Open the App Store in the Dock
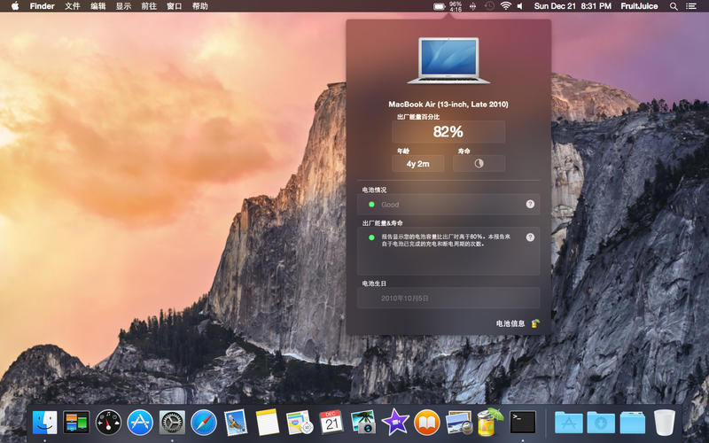Image resolution: width=709 pixels, height=443 pixels. (x=140, y=422)
